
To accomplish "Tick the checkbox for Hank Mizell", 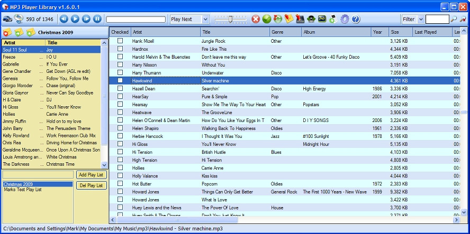I will pyautogui.click(x=120, y=41).
